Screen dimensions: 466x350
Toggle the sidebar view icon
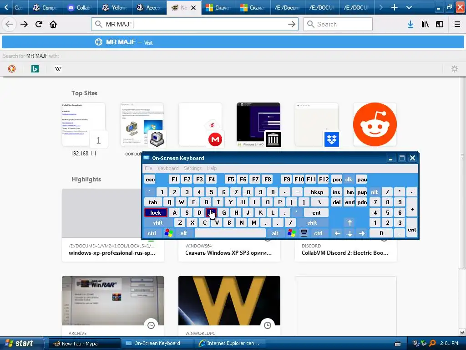[440, 25]
